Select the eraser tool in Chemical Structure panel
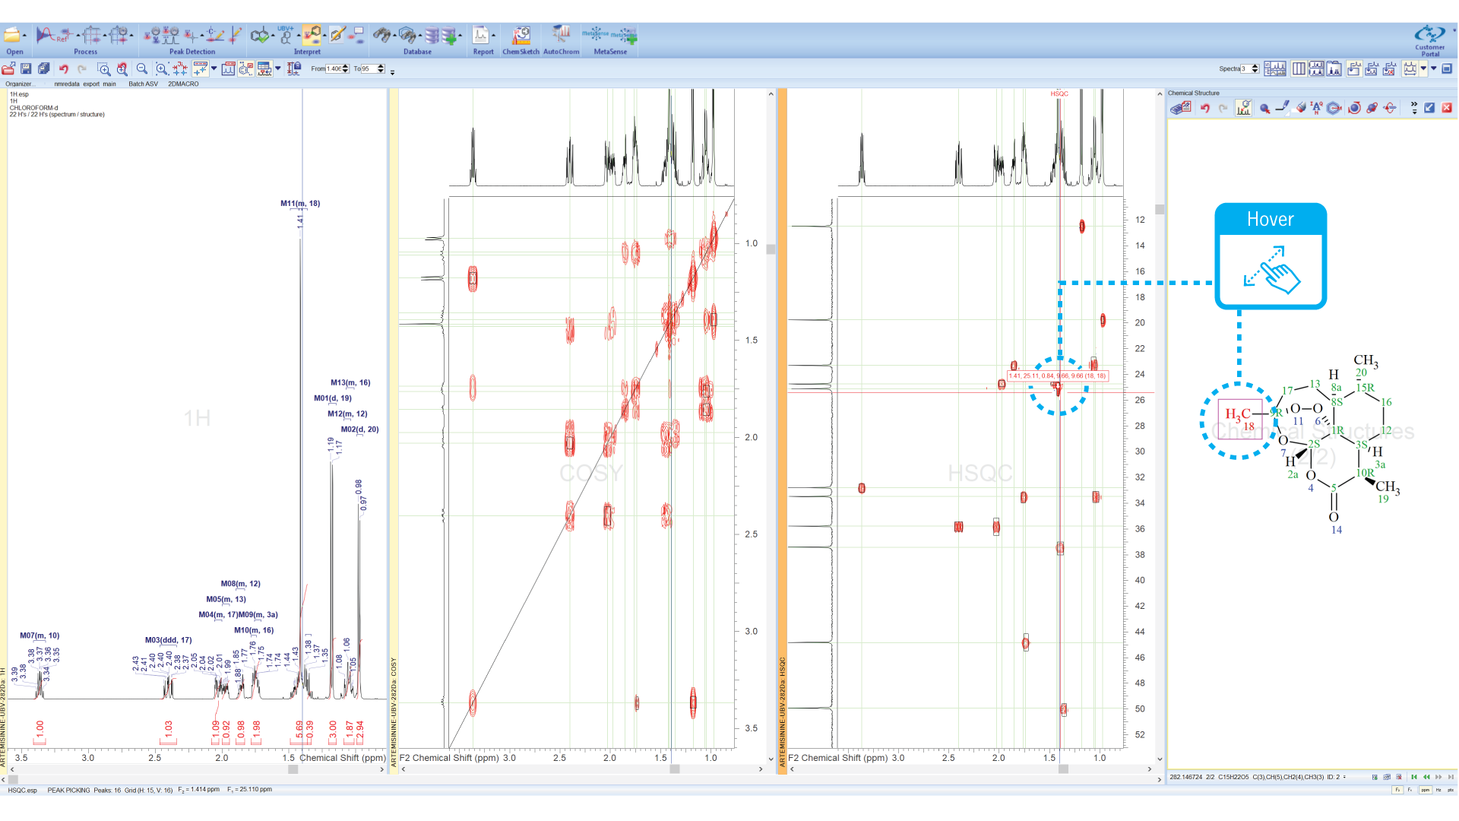 (1301, 108)
